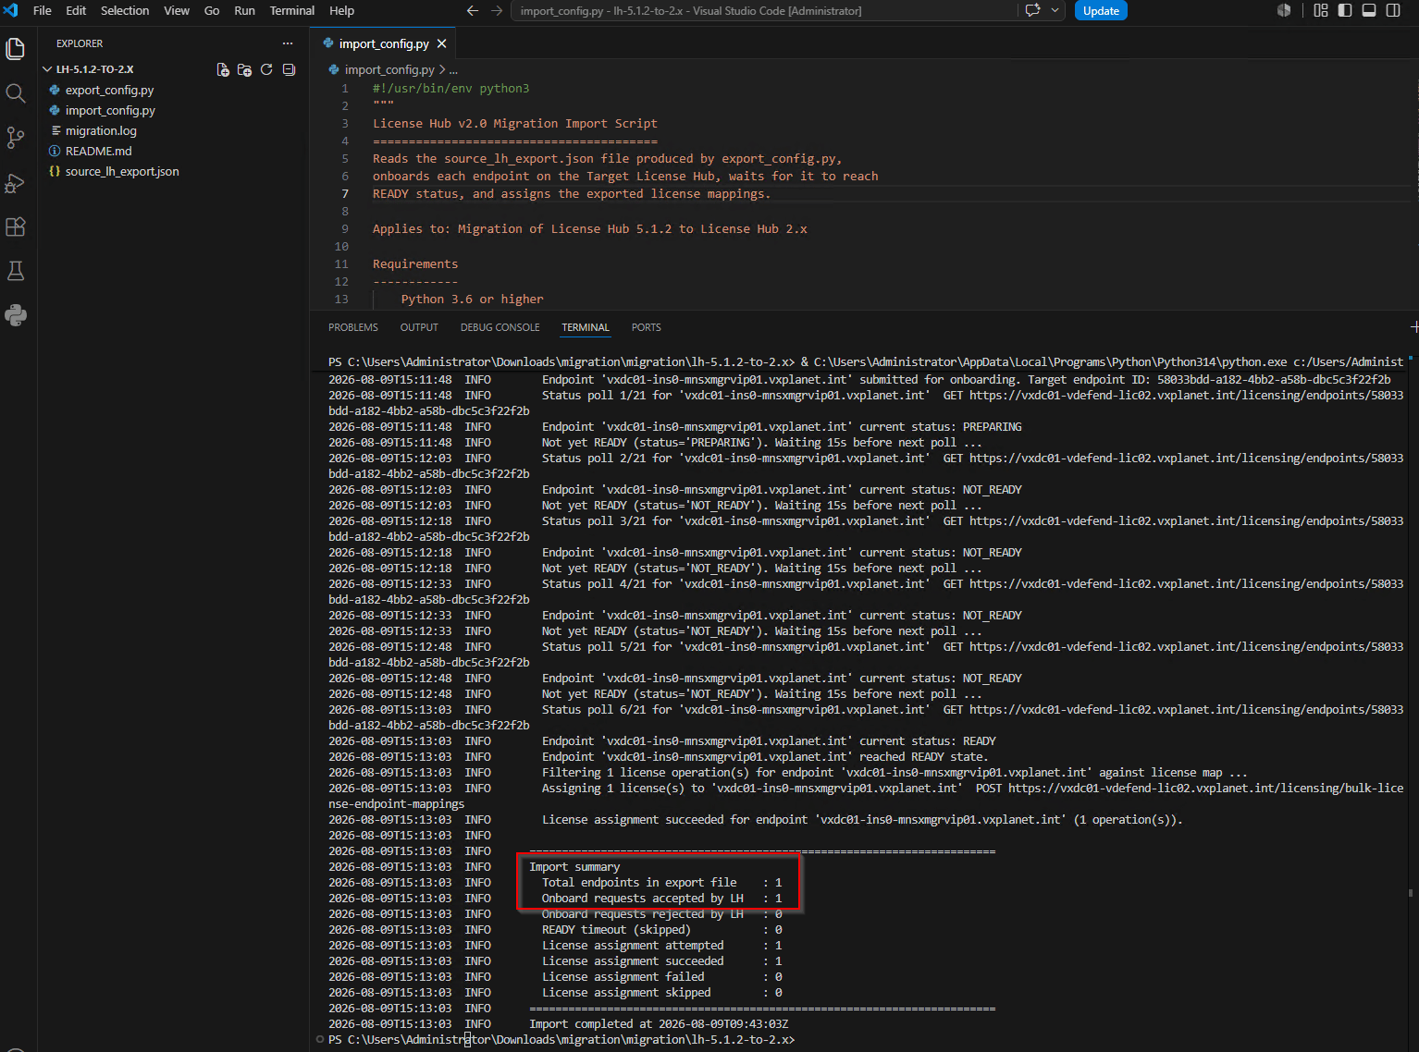Open the Go menu
1419x1052 pixels.
click(212, 10)
